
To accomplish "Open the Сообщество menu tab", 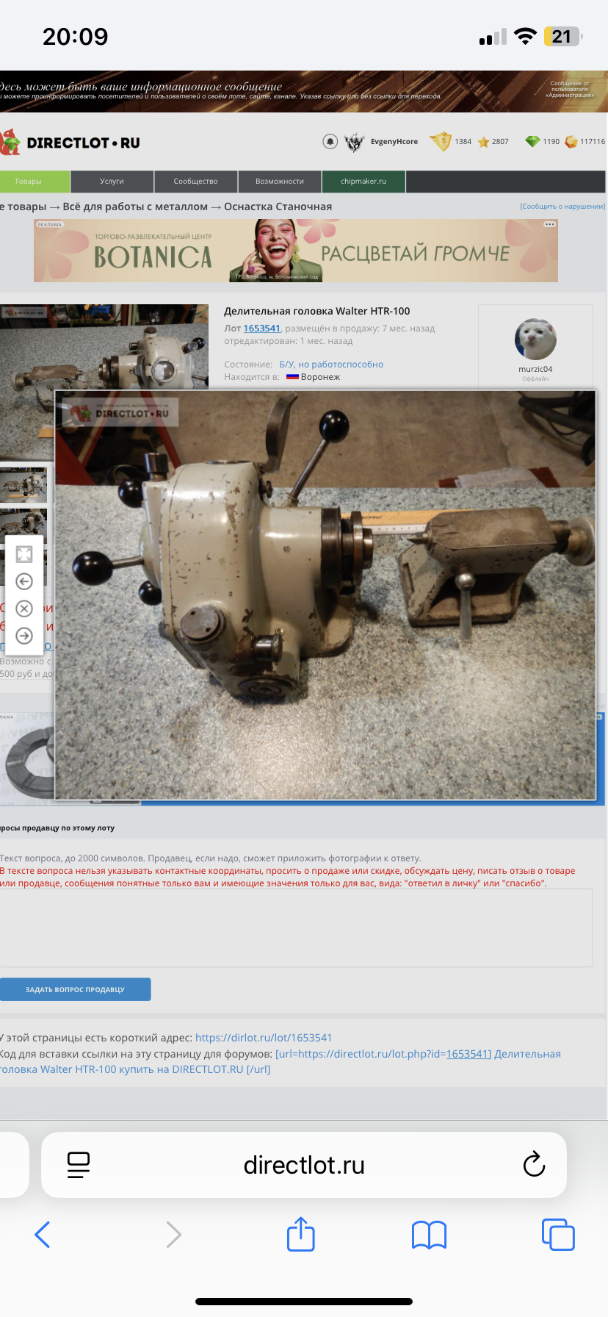I will 195,182.
